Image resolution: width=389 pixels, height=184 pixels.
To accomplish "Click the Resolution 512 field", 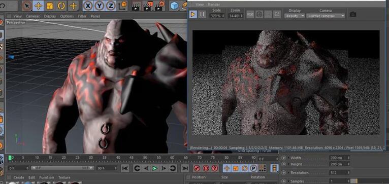I will (340, 173).
